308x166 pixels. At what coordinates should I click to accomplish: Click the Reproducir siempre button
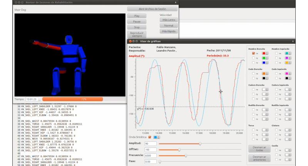(137, 35)
